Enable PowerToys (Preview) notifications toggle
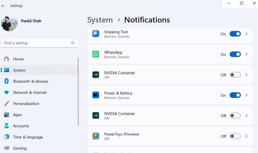This screenshot has height=153, width=258. [235, 136]
